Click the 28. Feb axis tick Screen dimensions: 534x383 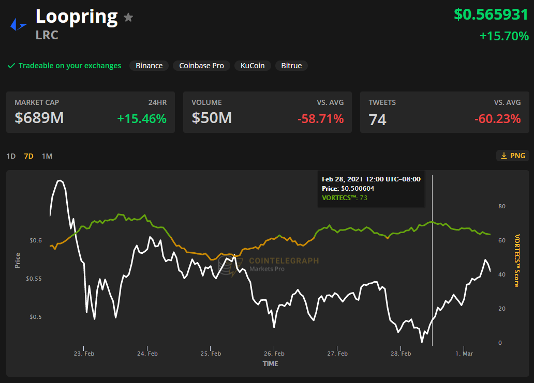(x=401, y=354)
